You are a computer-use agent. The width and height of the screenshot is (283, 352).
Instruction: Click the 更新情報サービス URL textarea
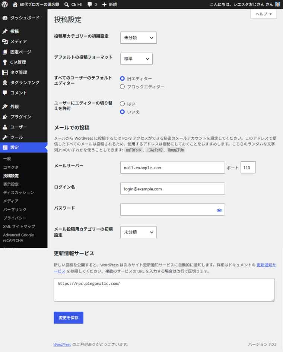pos(164,290)
